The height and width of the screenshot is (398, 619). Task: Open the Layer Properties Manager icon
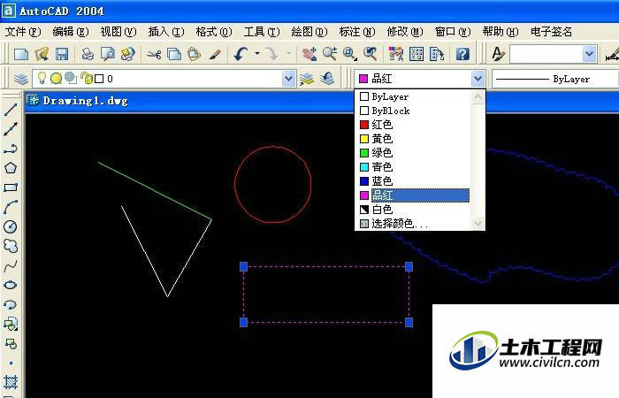pyautogui.click(x=21, y=79)
